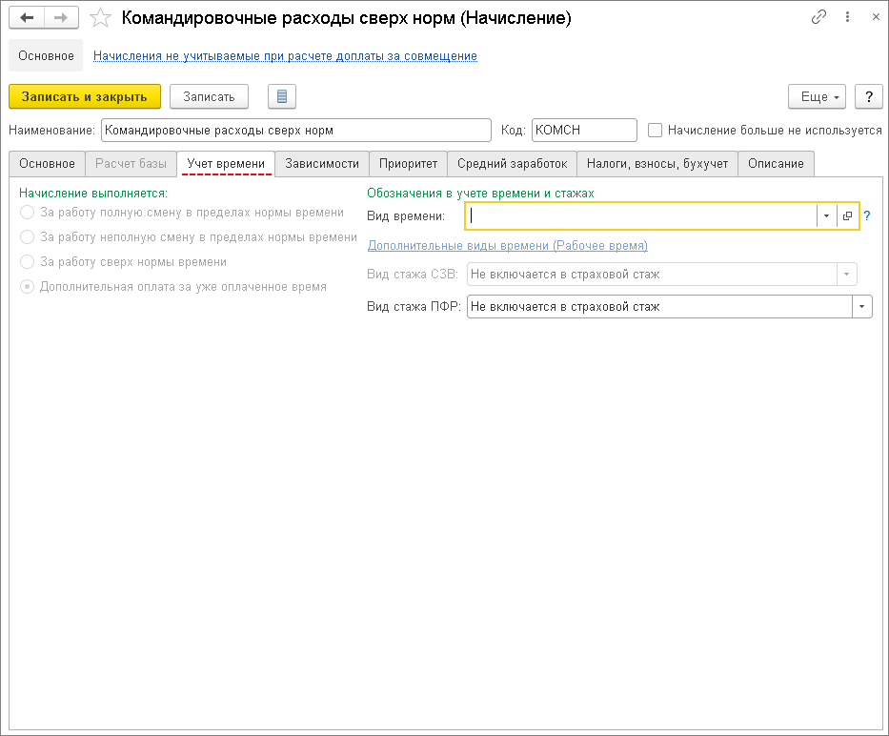
Task: Expand the Вид стажа ПФР dropdown
Action: pos(861,306)
